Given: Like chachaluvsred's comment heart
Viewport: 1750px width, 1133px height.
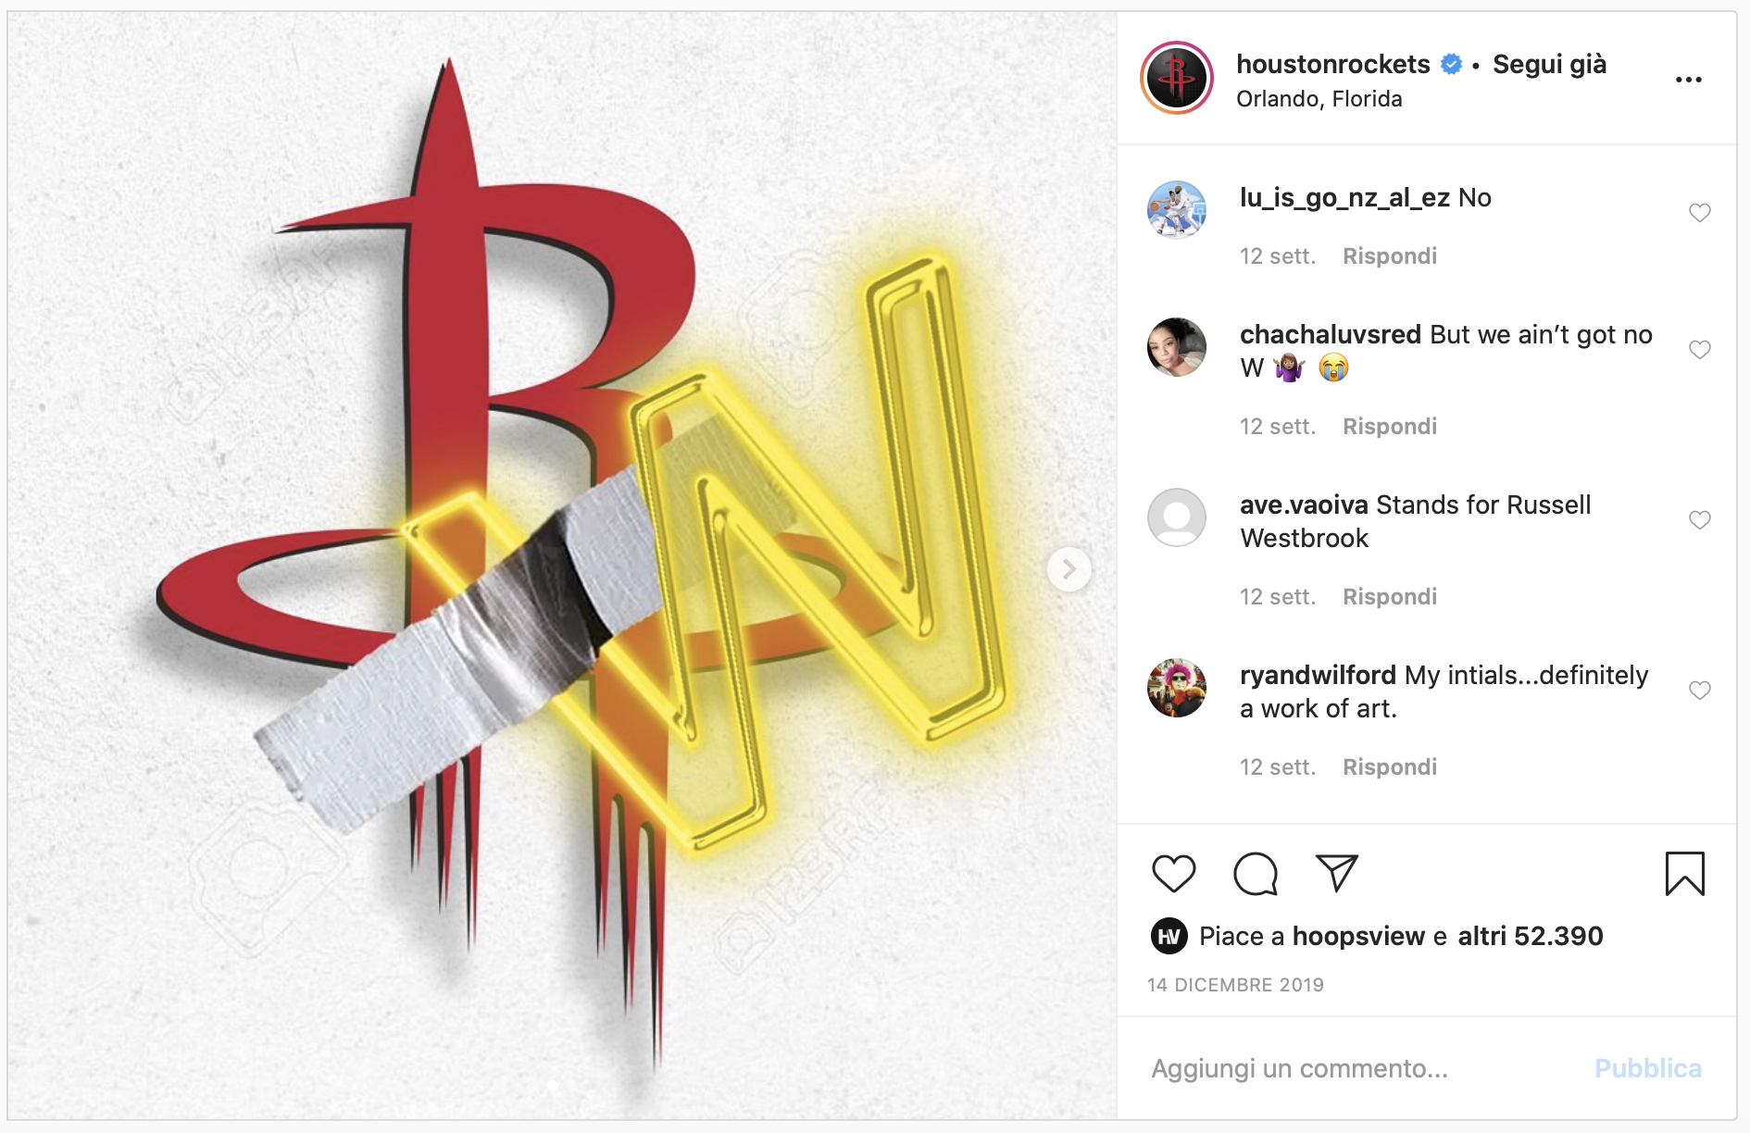Looking at the screenshot, I should click(x=1699, y=350).
